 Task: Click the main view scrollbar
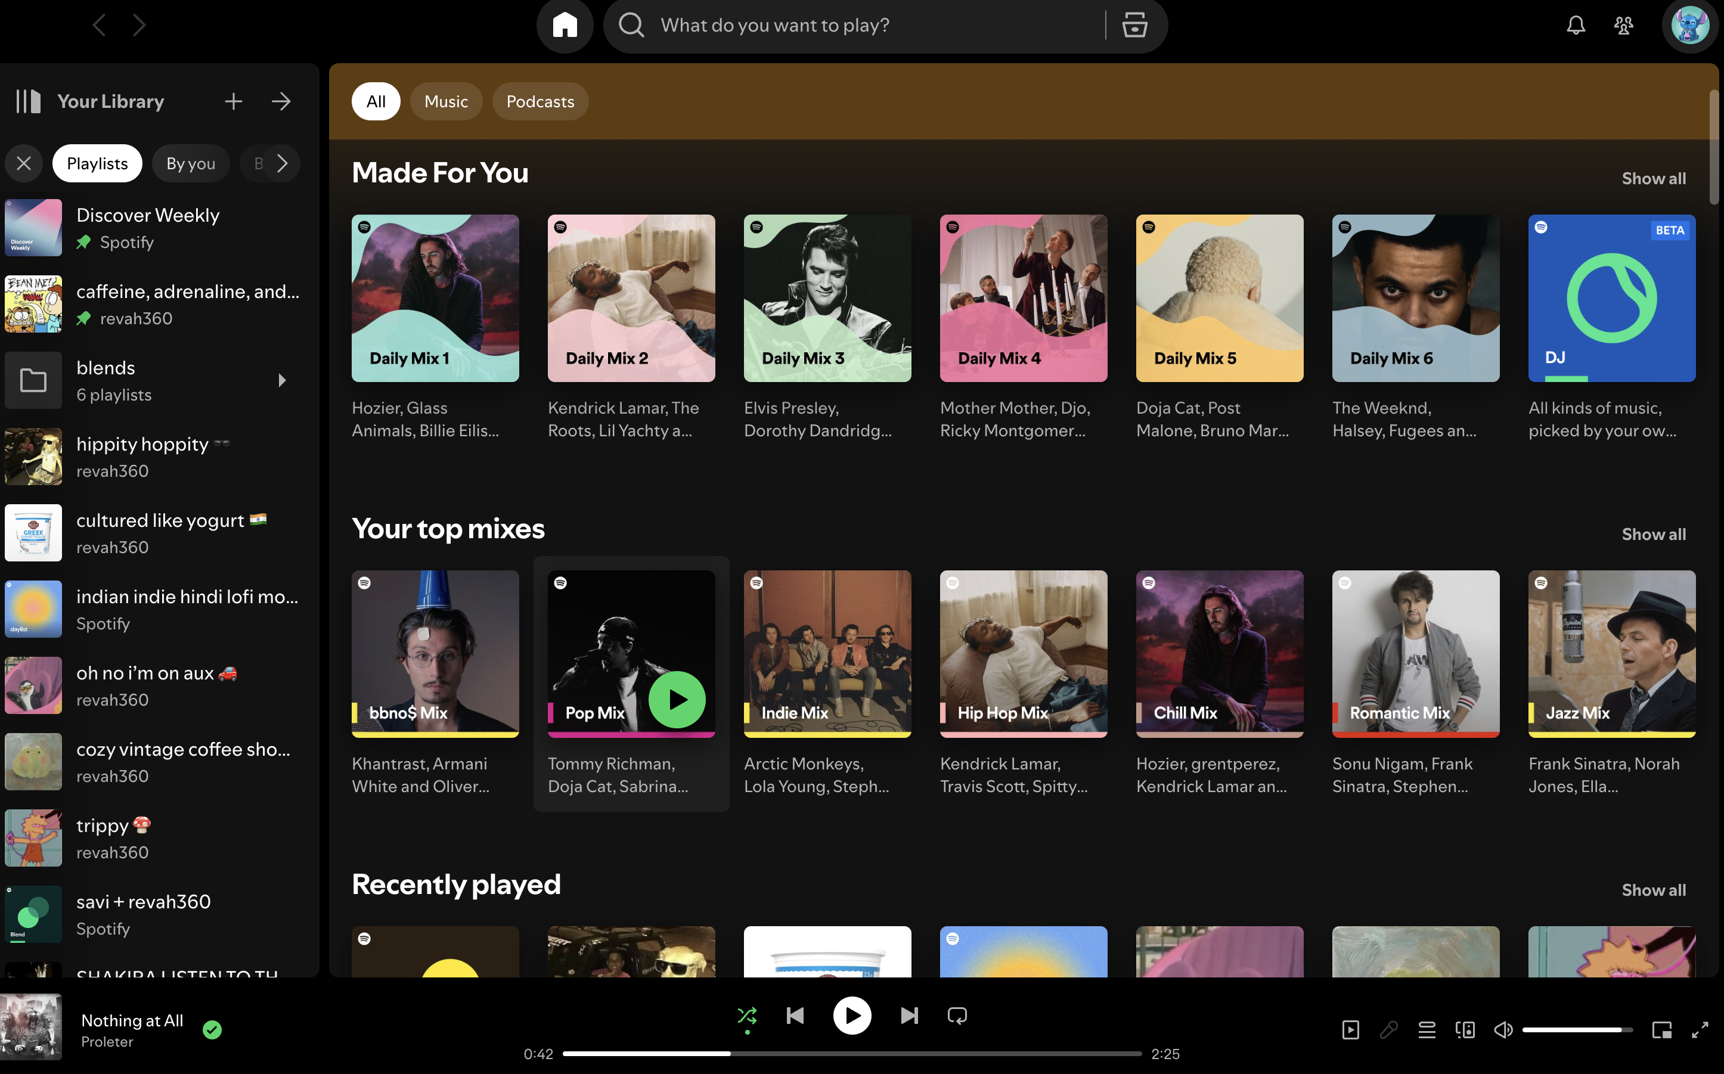click(1713, 147)
